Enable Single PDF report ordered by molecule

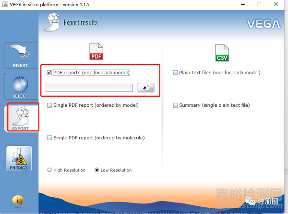(x=50, y=138)
